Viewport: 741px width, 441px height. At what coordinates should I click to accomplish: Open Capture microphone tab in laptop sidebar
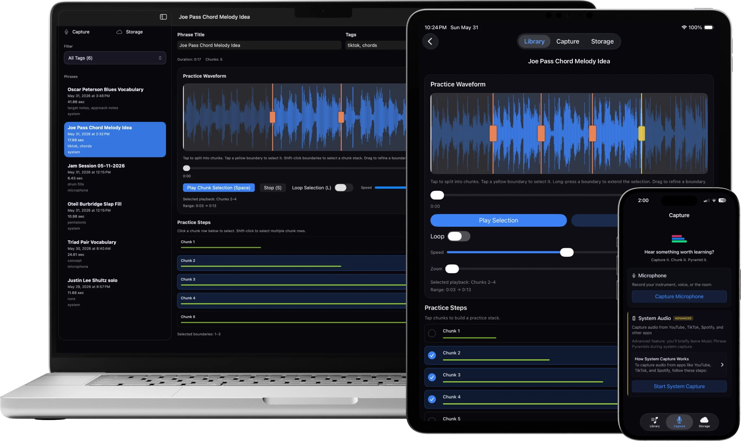pos(77,32)
